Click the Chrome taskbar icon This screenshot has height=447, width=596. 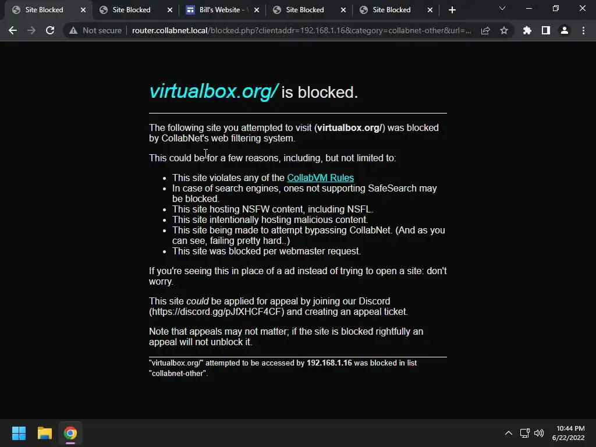pos(70,433)
